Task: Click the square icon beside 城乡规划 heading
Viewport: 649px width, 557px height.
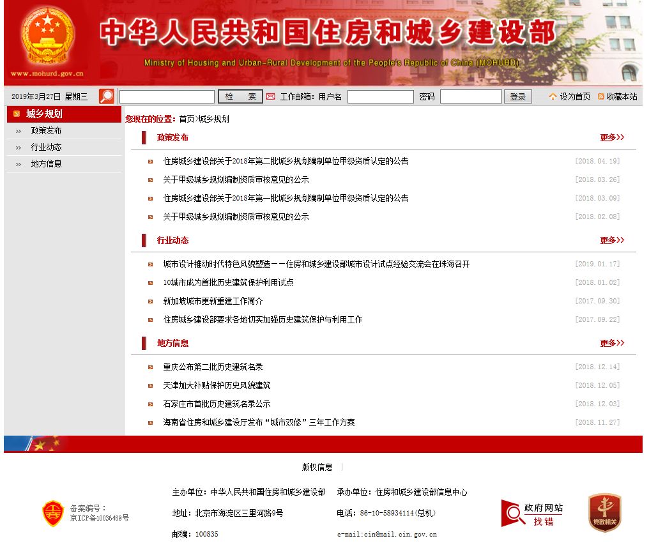Action: tap(17, 114)
